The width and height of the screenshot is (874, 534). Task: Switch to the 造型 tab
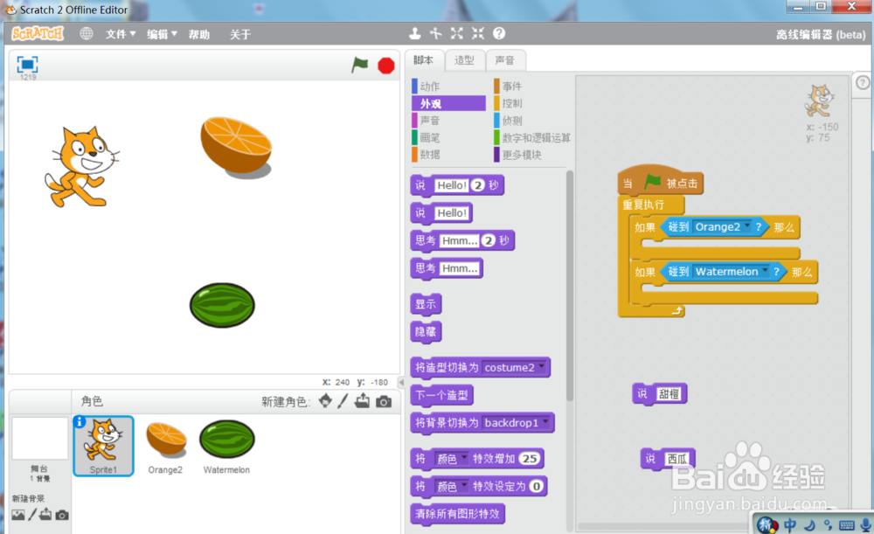pos(464,60)
